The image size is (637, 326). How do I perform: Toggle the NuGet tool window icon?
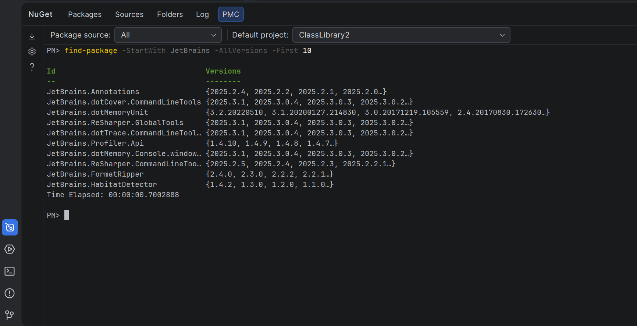[10, 227]
